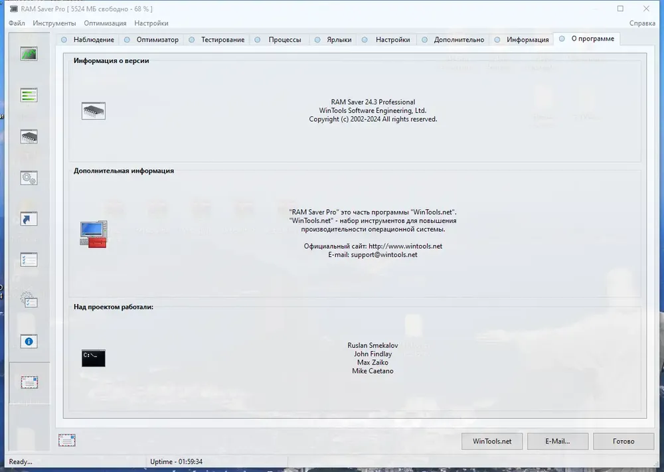Viewport: 664px width, 472px height.
Task: Select the О программе tab
Action: [586, 39]
